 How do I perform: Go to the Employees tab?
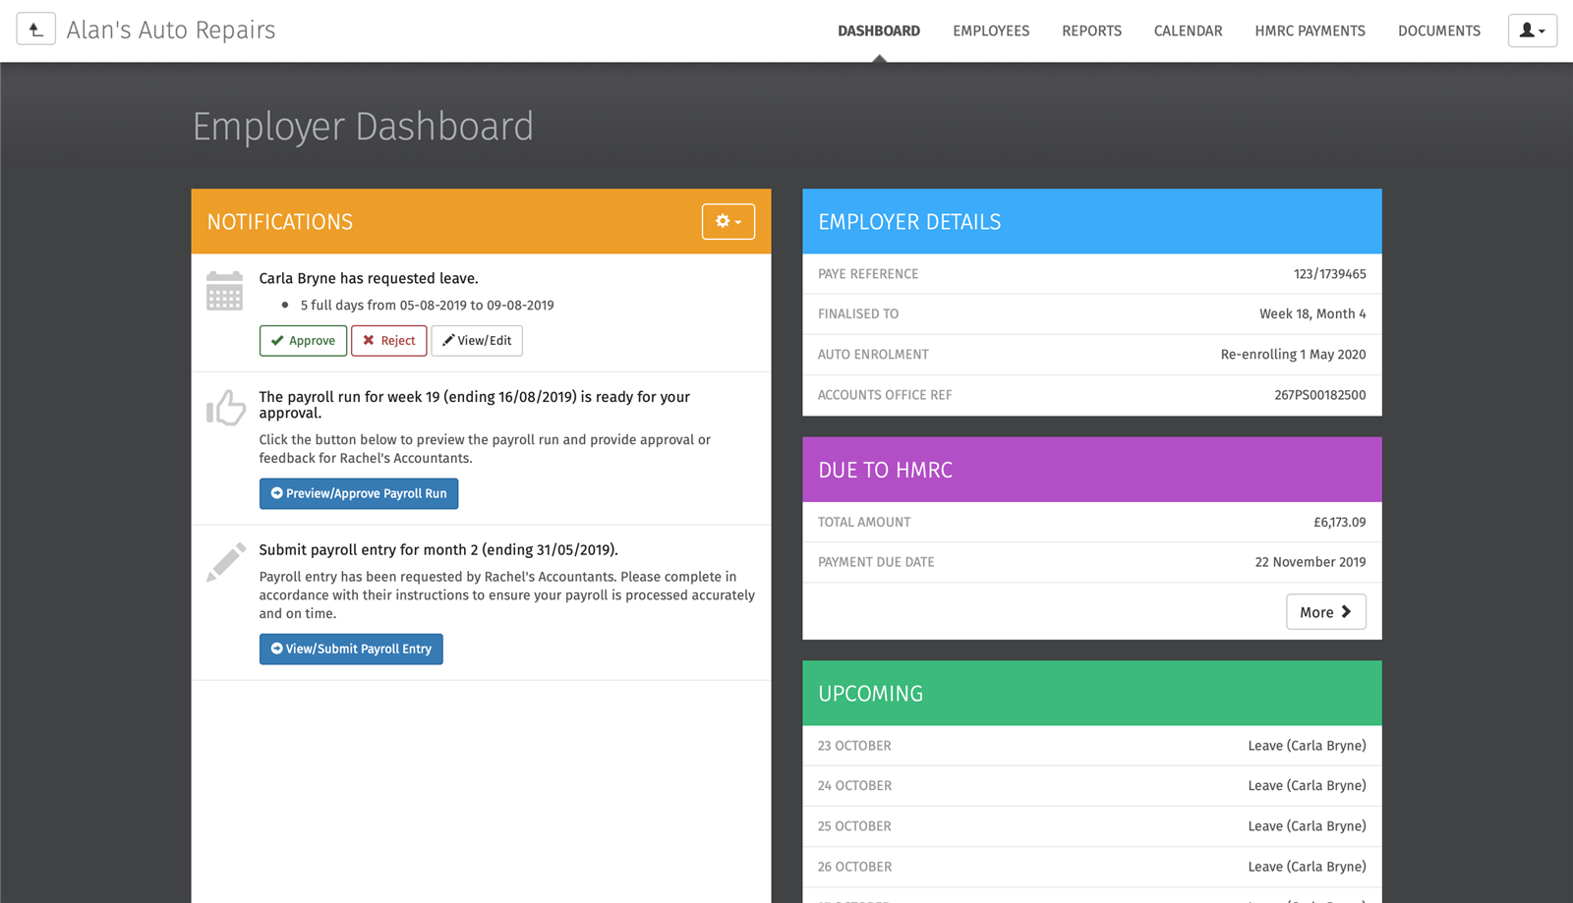pyautogui.click(x=991, y=30)
